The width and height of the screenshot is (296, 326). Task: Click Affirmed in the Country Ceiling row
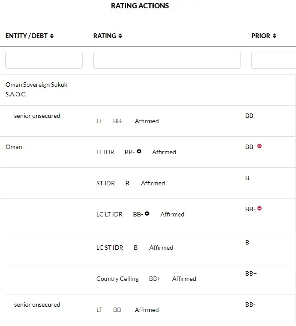pos(184,279)
